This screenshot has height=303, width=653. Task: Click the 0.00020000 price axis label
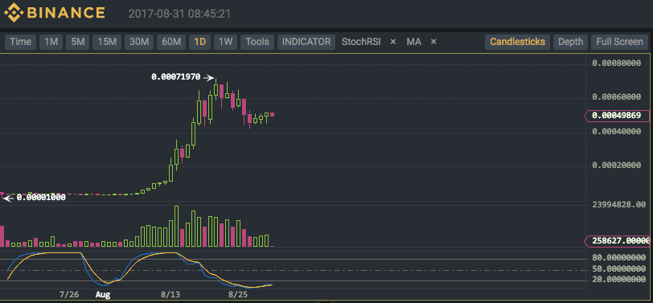point(616,166)
